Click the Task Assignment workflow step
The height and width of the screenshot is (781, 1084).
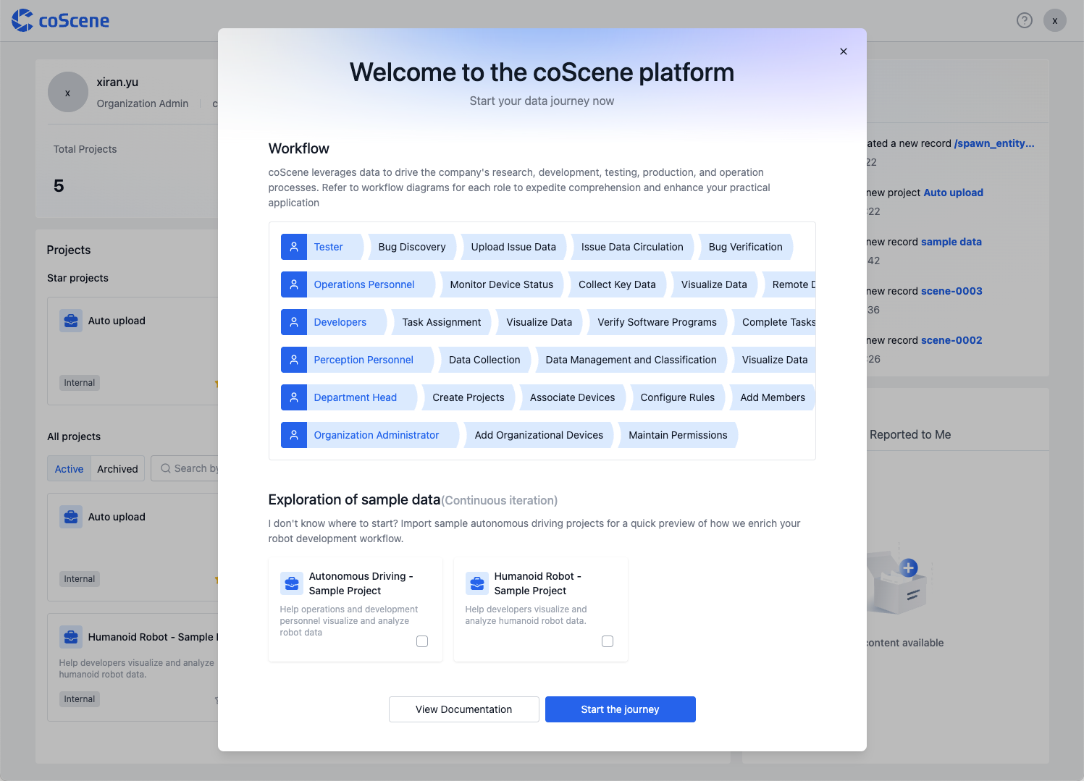(x=442, y=322)
